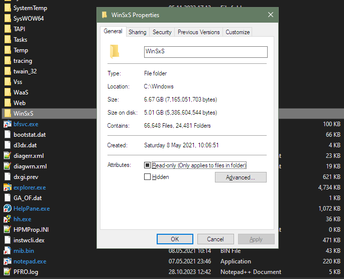Open the Security tab
The image size is (344, 279).
tap(162, 32)
